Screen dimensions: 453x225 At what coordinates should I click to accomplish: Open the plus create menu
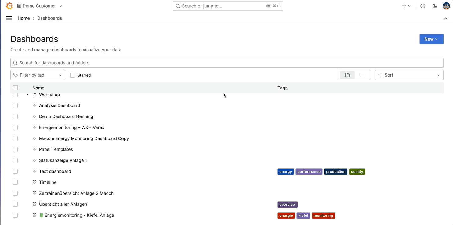(406, 6)
